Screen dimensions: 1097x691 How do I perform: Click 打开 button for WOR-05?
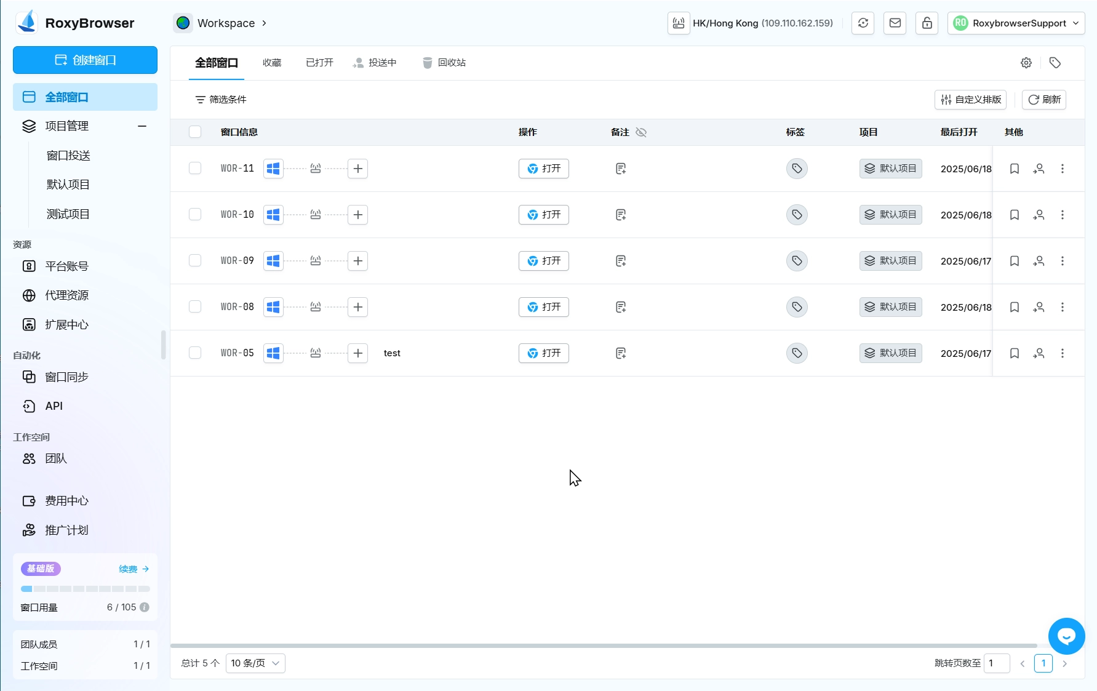544,353
